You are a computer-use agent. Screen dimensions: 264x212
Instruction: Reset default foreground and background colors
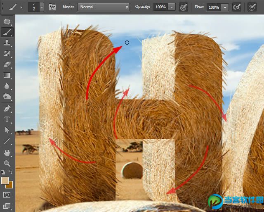tap(3, 172)
